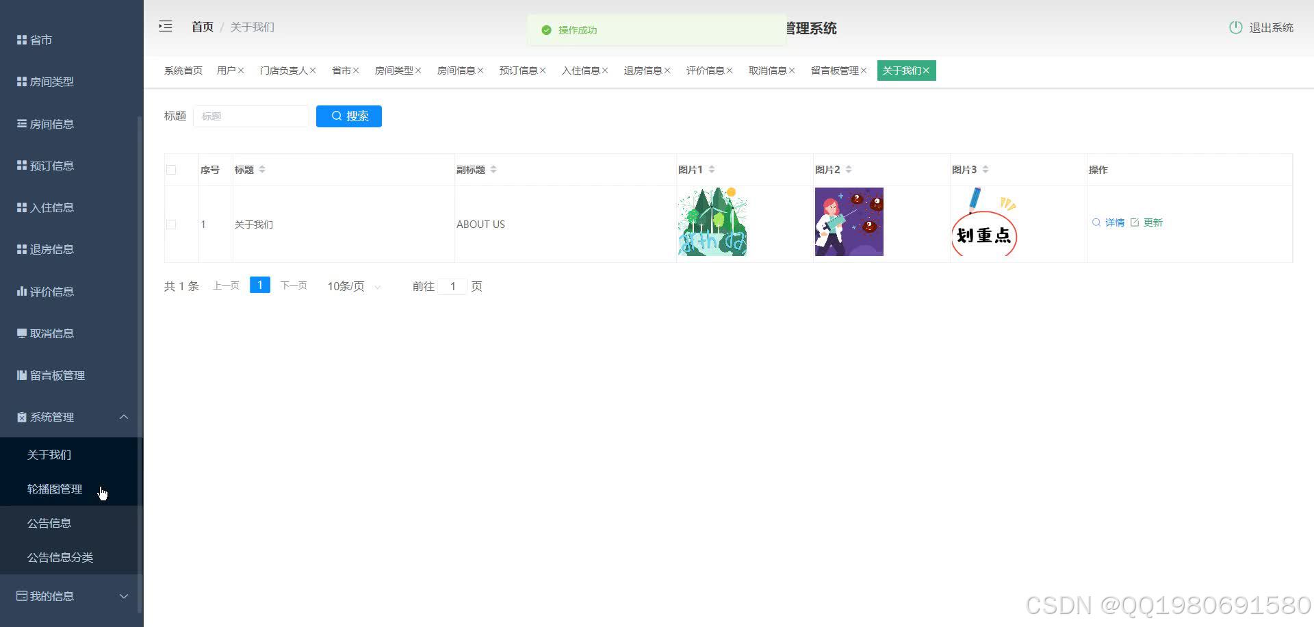Open 留言板管理 from its sidebar icon

[21, 374]
